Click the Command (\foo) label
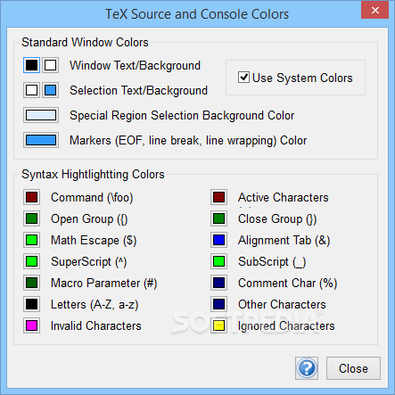Viewport: 395px width, 395px height. pyautogui.click(x=92, y=198)
